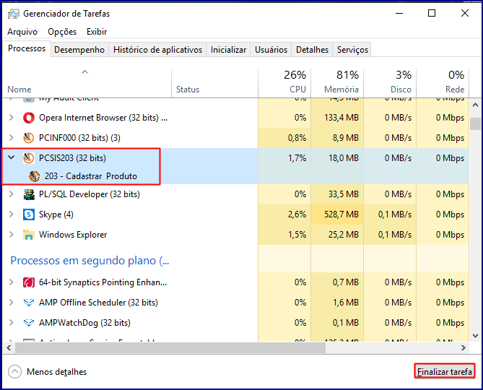Switch to the Usuários tab

click(271, 50)
